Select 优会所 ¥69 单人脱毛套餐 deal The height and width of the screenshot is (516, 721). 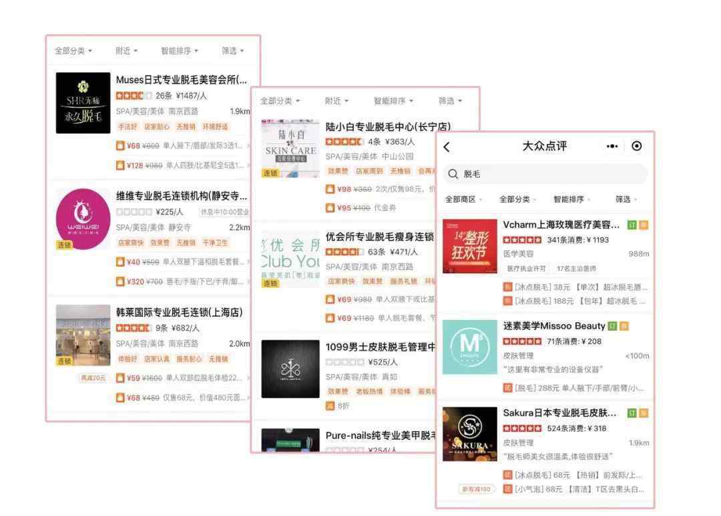click(381, 318)
